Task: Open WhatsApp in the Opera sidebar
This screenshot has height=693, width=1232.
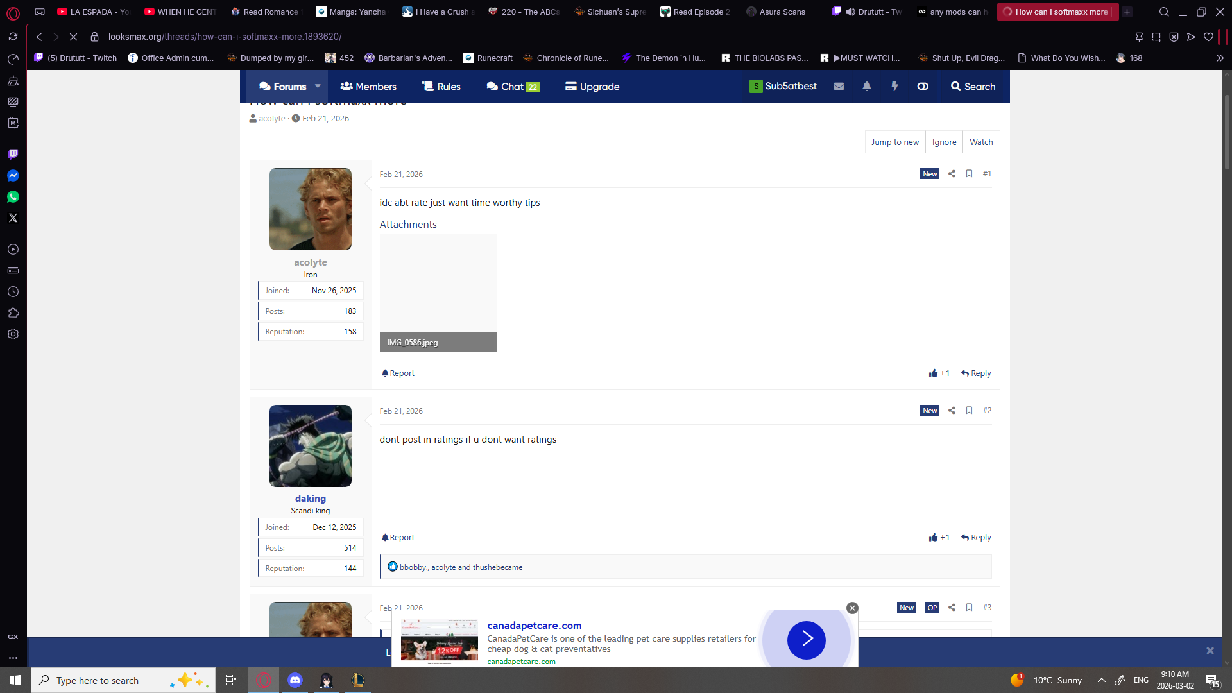Action: (x=13, y=197)
